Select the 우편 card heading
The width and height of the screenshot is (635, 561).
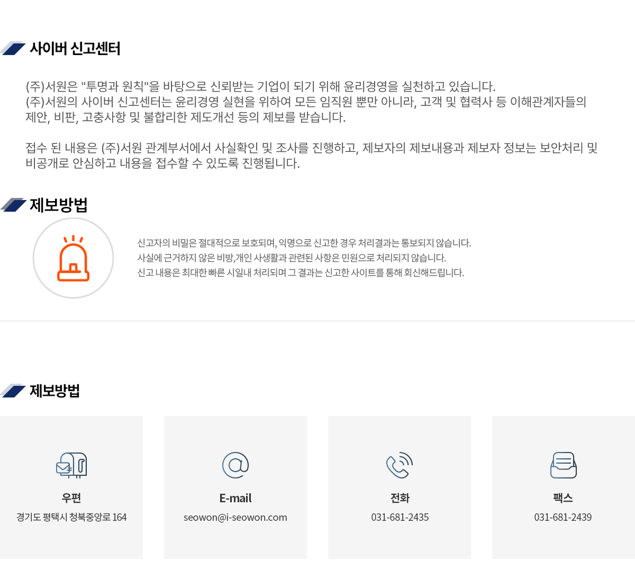[71, 498]
